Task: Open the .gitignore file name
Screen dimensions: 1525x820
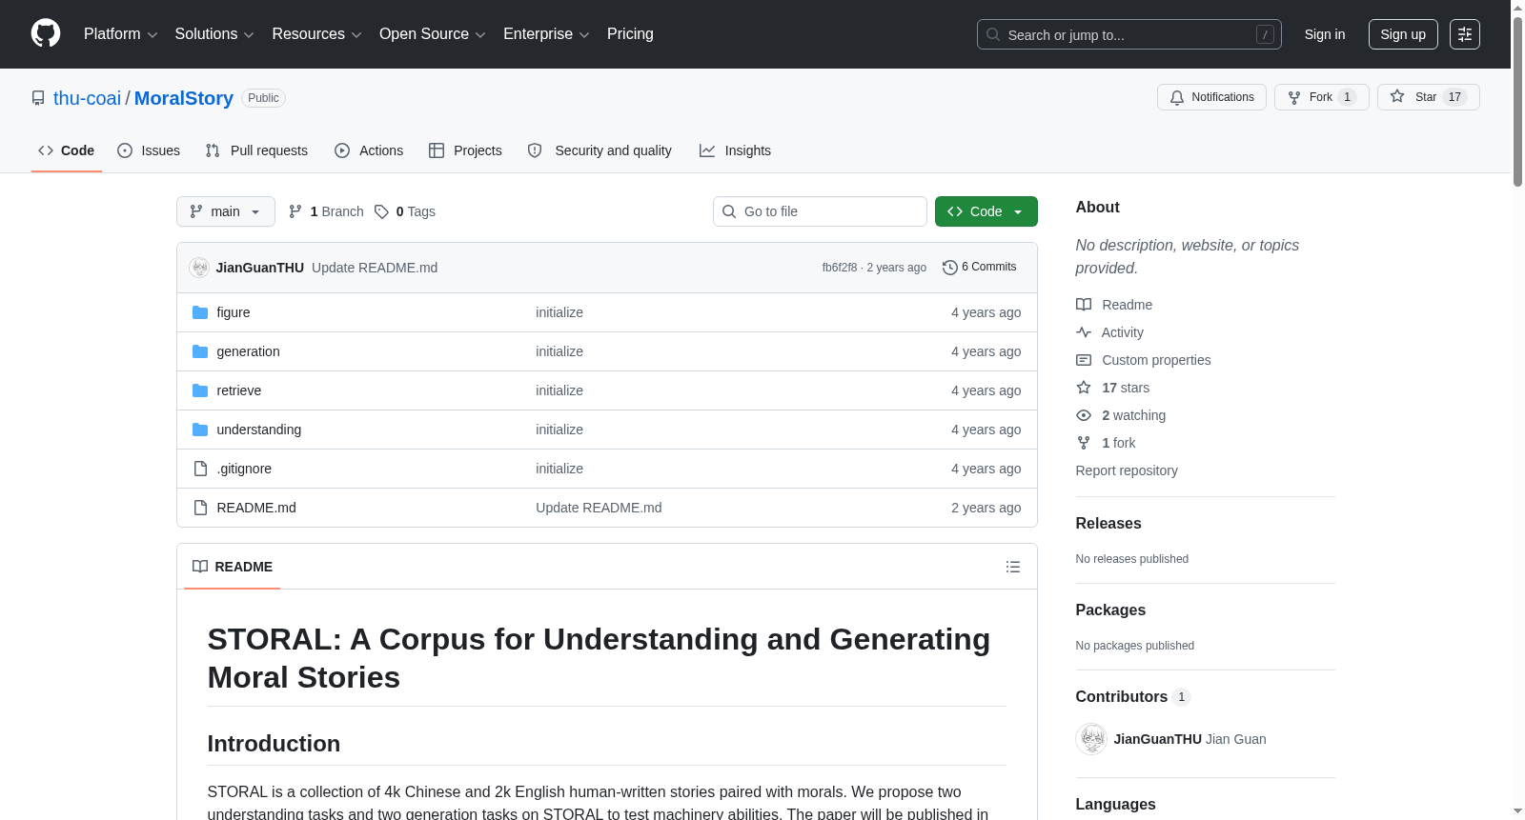Action: click(244, 469)
